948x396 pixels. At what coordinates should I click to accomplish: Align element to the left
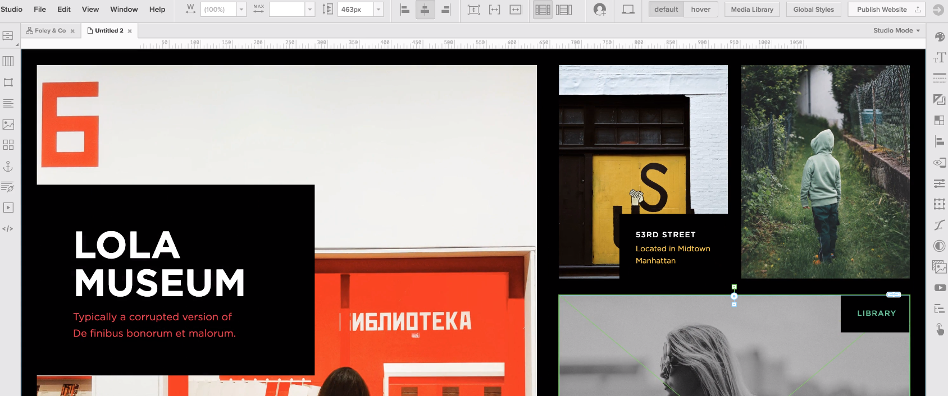click(x=405, y=10)
